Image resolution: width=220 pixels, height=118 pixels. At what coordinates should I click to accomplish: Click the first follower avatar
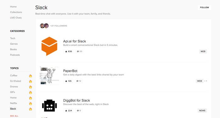coord(42,26)
